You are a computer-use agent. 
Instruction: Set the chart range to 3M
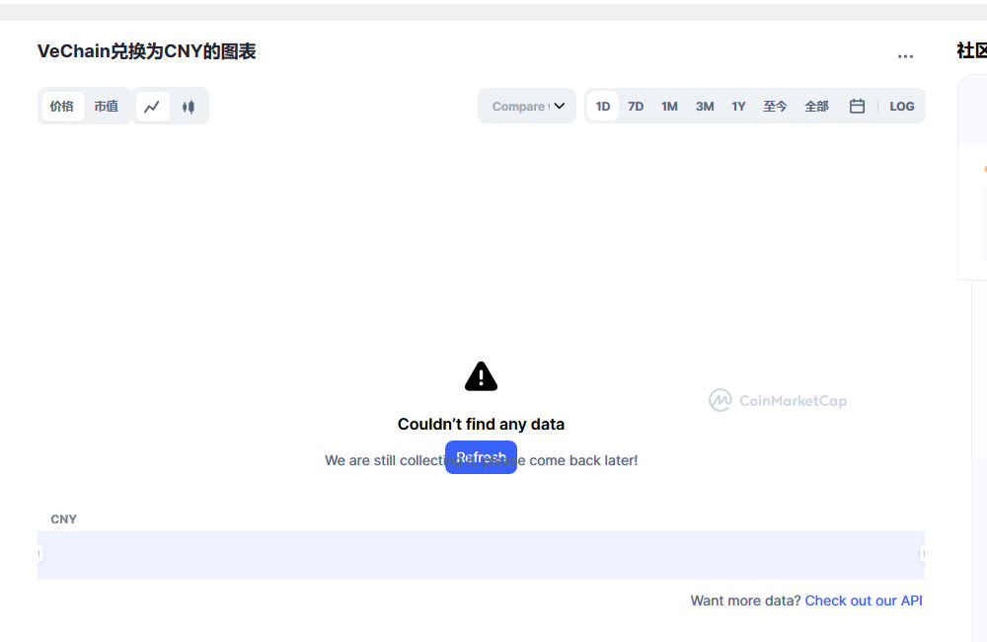click(705, 106)
